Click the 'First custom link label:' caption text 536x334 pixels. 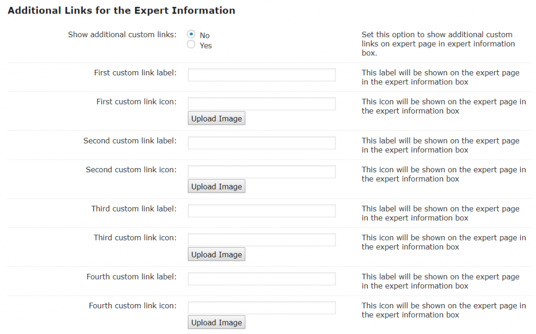[135, 73]
